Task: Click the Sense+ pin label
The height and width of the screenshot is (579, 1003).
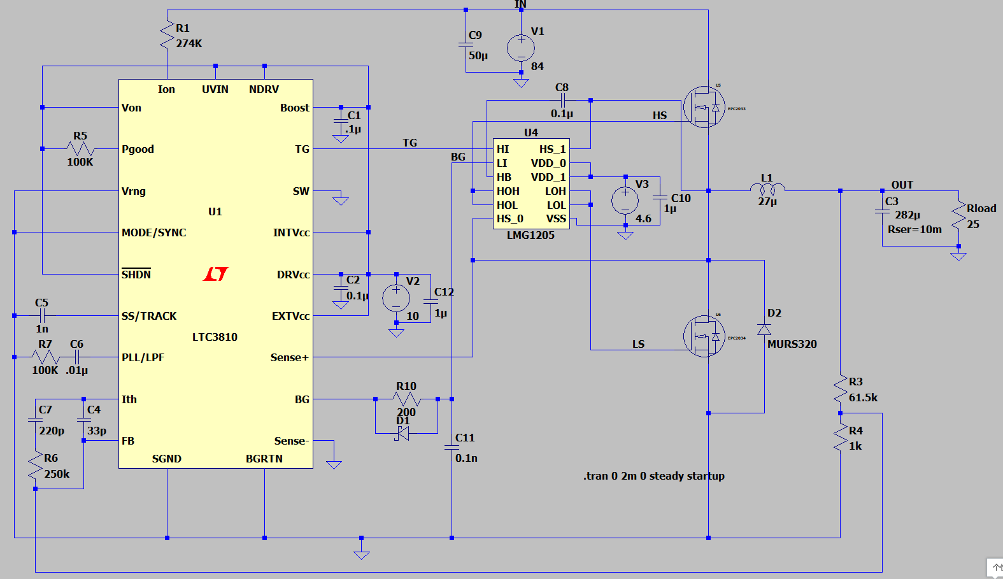Action: click(290, 357)
